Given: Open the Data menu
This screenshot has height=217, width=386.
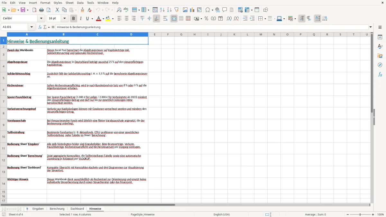Looking at the screenshot, I should click(x=80, y=3).
